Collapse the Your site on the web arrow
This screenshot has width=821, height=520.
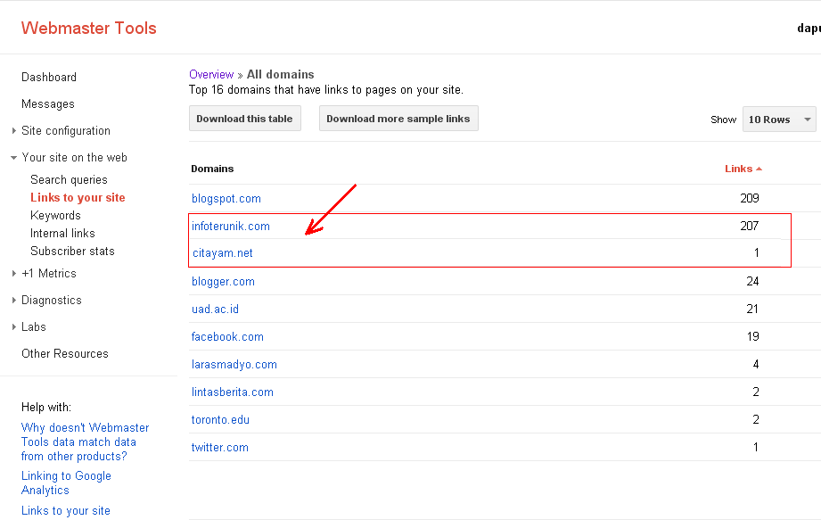pyautogui.click(x=13, y=158)
